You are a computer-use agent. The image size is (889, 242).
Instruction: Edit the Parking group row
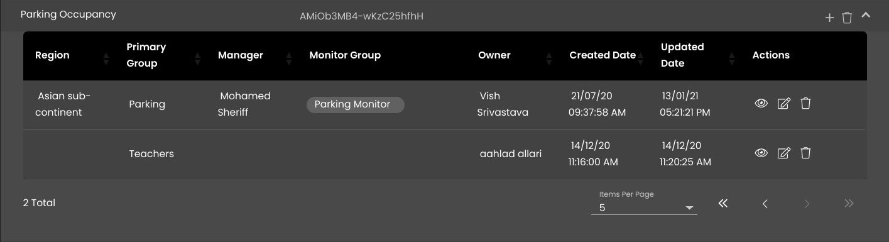point(783,104)
